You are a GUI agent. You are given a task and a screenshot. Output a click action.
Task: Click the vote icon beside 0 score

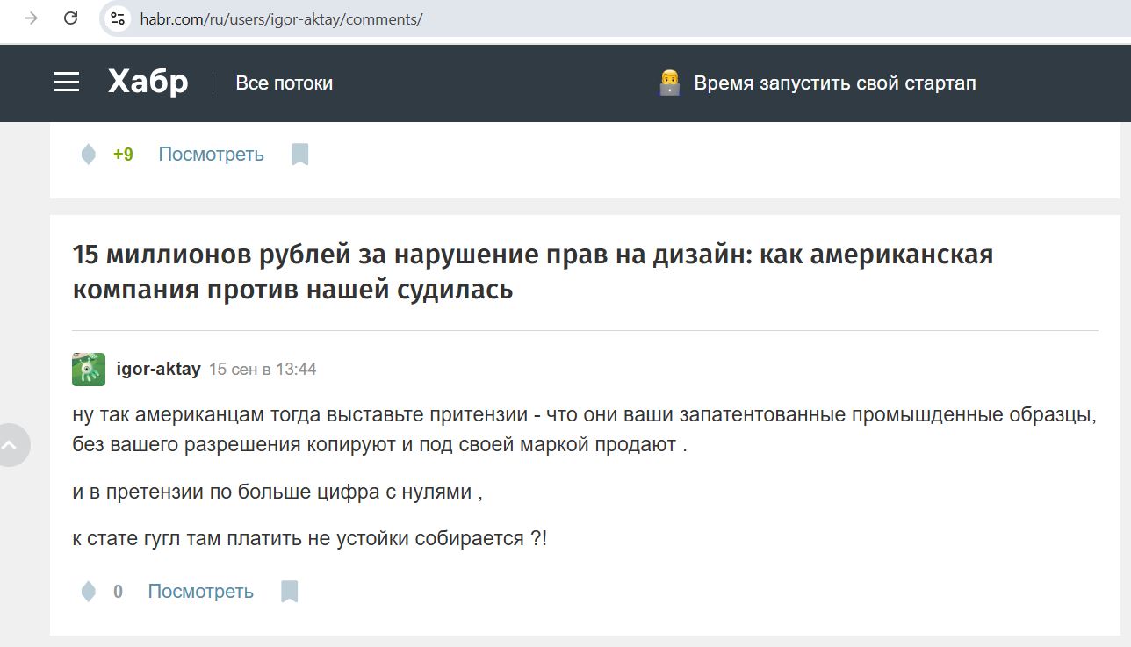(x=88, y=592)
